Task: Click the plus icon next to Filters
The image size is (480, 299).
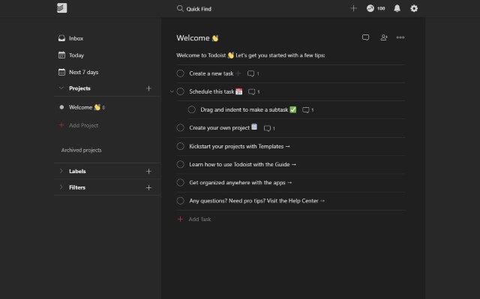Action: coord(148,187)
